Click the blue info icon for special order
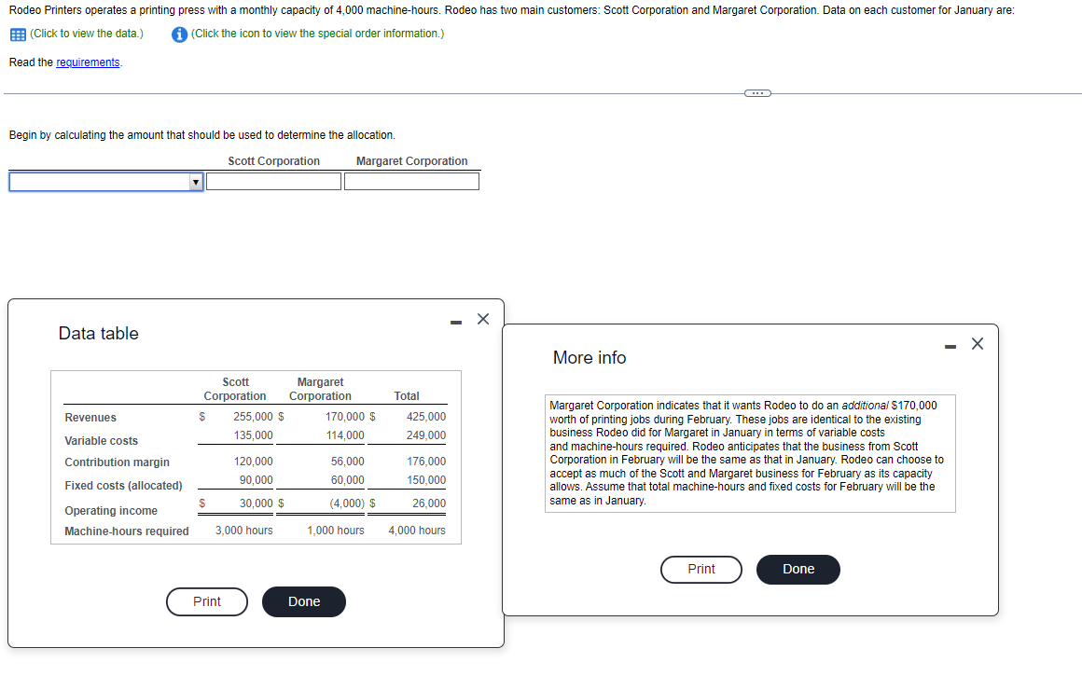Screen dimensions: 1082x676 pos(179,34)
